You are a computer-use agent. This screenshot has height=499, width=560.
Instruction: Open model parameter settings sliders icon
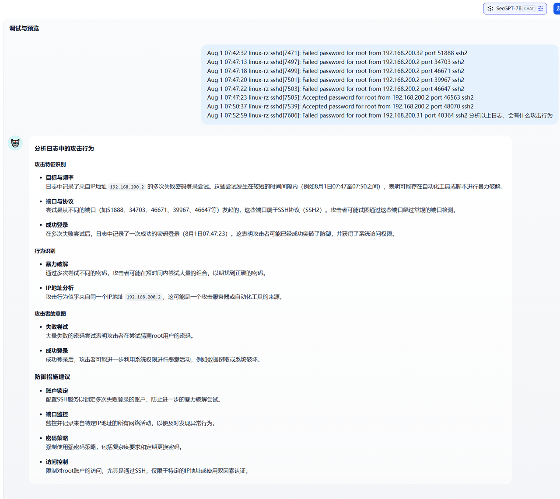(541, 9)
